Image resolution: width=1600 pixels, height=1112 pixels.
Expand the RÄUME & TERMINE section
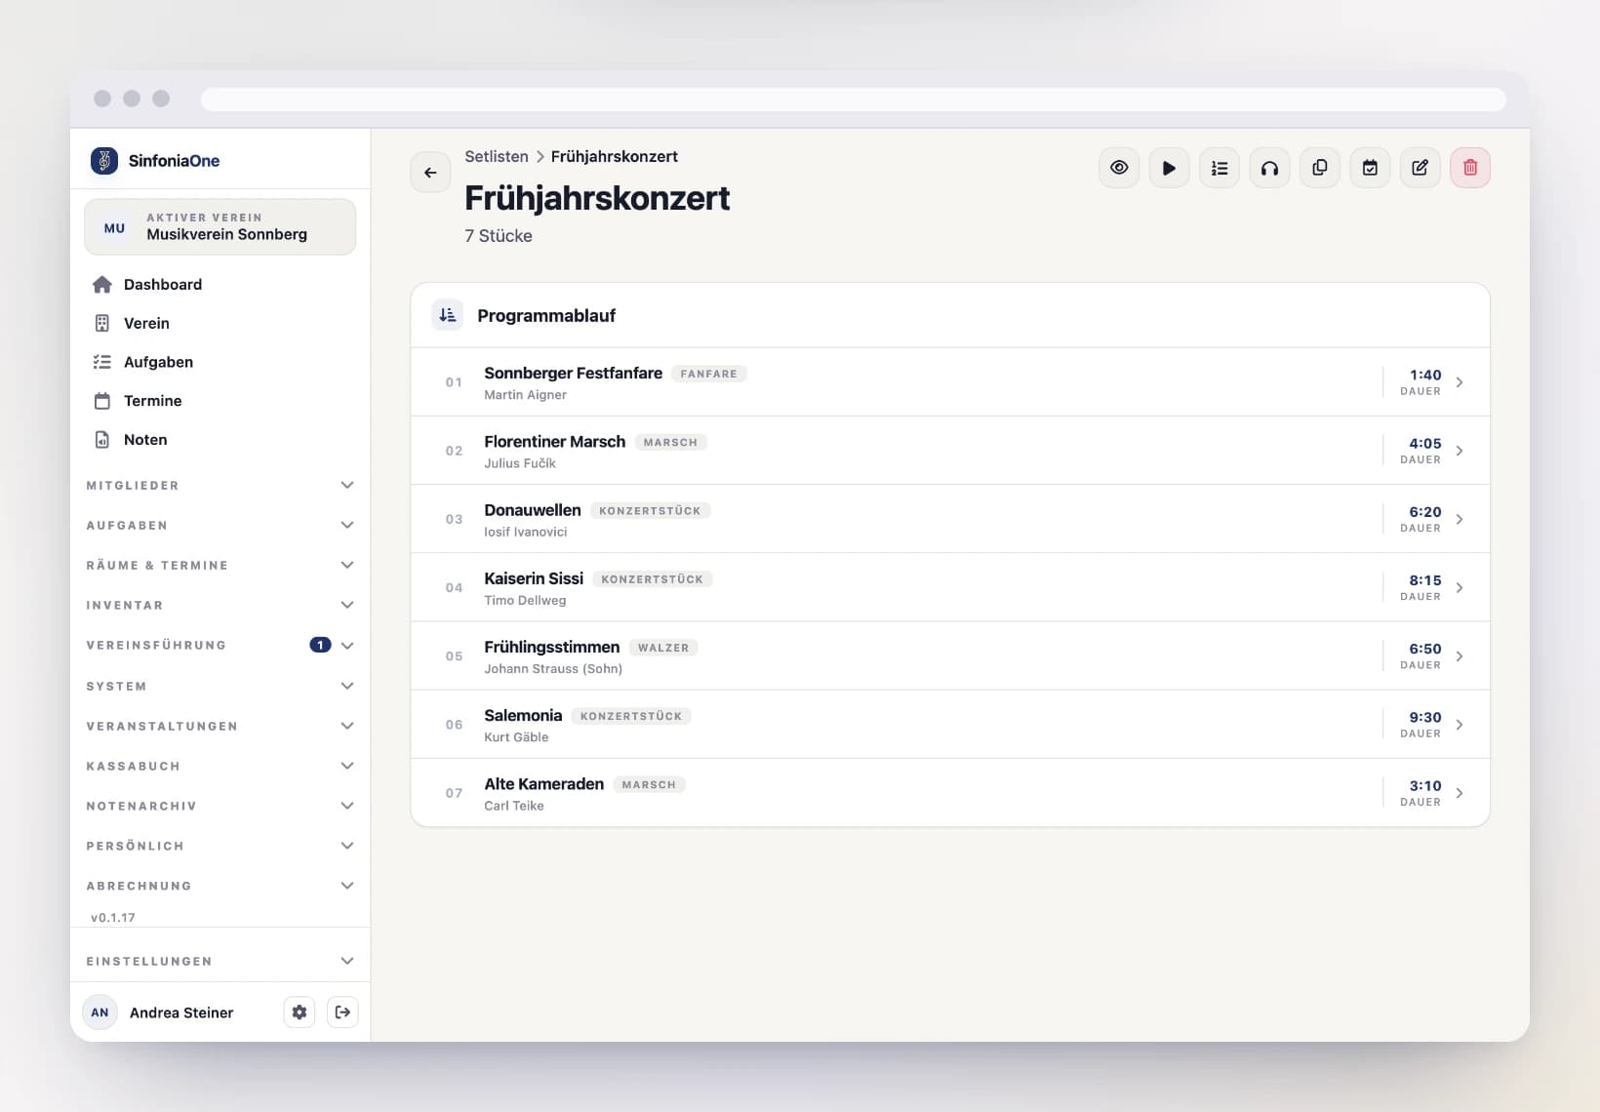point(220,565)
